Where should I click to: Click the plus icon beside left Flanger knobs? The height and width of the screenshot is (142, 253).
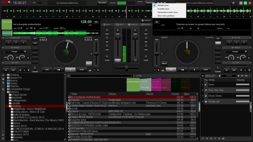pyautogui.click(x=28, y=58)
